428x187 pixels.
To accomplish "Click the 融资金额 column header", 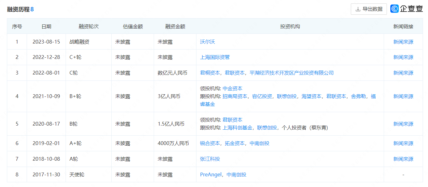I will 175,26.
